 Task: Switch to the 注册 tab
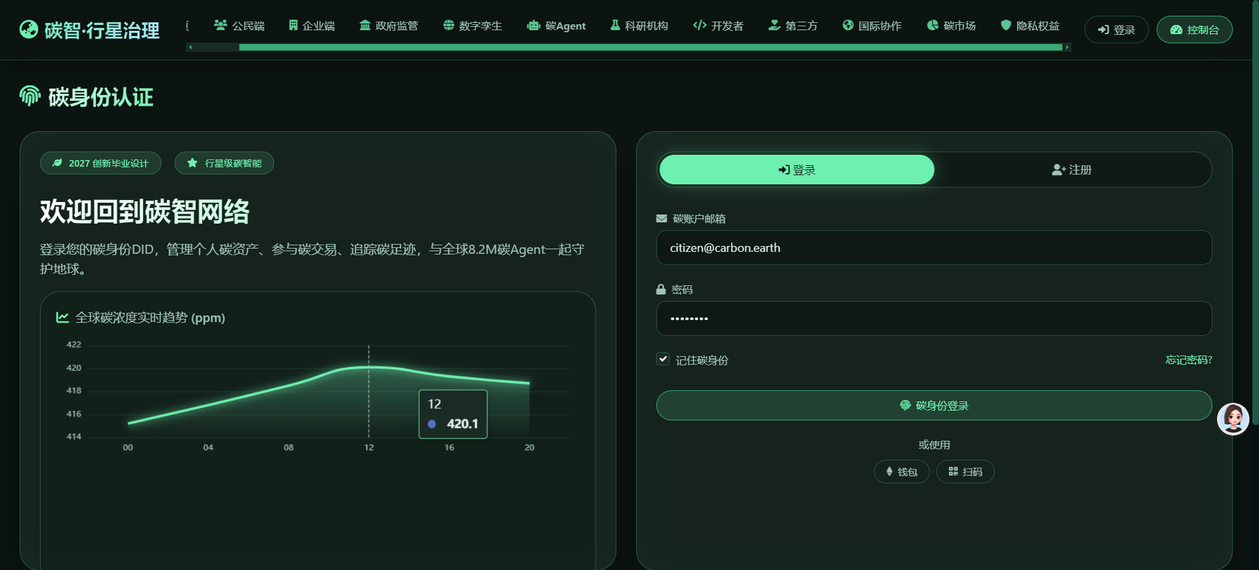point(1071,170)
